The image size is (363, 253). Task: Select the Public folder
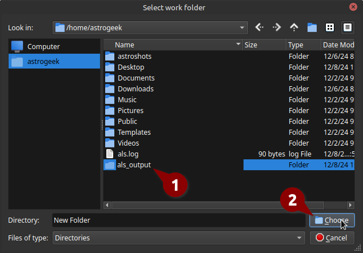tap(229, 122)
